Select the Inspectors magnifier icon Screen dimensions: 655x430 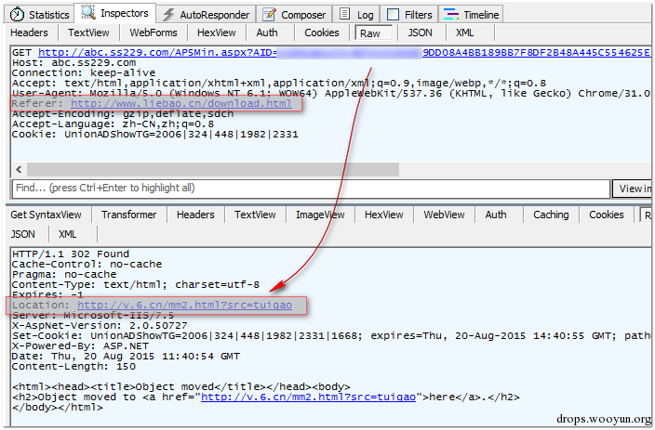[87, 13]
